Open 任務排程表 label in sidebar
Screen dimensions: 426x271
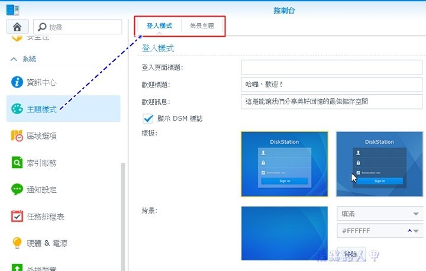[x=46, y=217]
